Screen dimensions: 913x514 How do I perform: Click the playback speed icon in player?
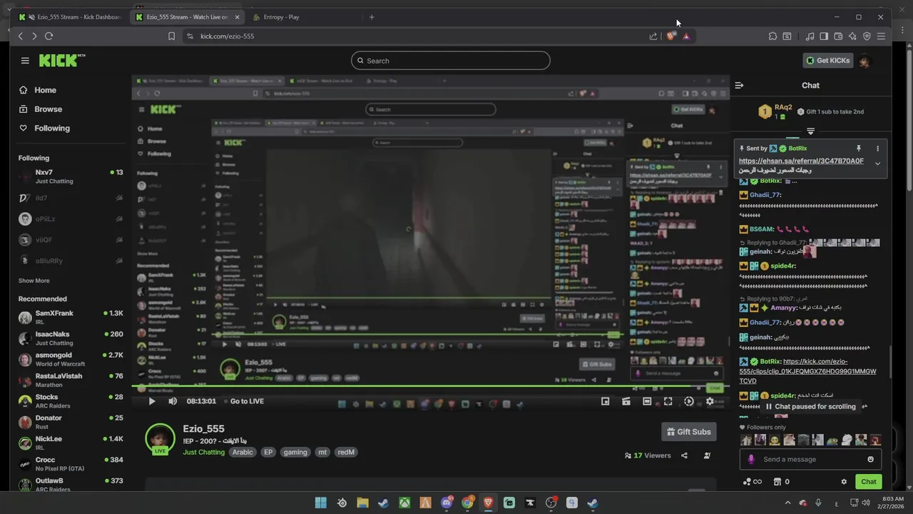(688, 401)
